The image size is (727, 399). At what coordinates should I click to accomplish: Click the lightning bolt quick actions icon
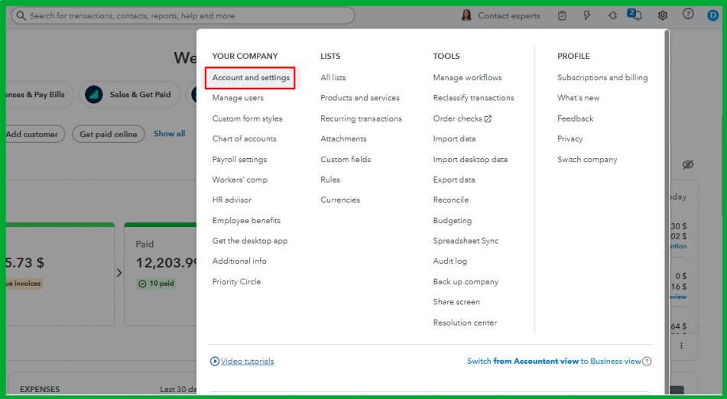pyautogui.click(x=587, y=15)
